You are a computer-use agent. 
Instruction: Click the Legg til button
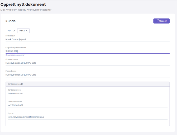point(161,21)
